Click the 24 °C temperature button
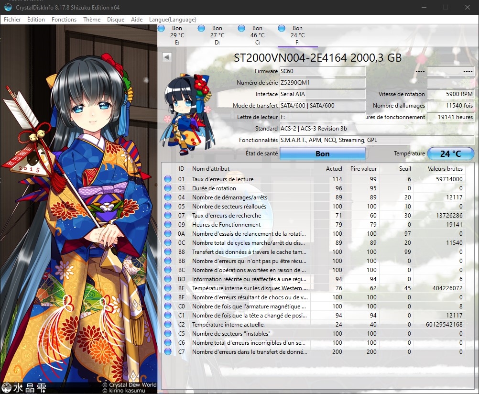This screenshot has width=479, height=394. click(x=451, y=154)
